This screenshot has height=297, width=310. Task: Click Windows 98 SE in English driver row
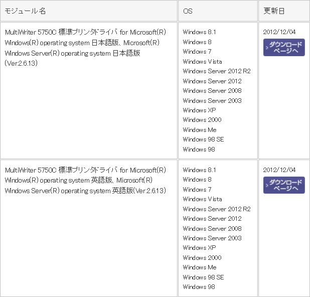(203, 277)
